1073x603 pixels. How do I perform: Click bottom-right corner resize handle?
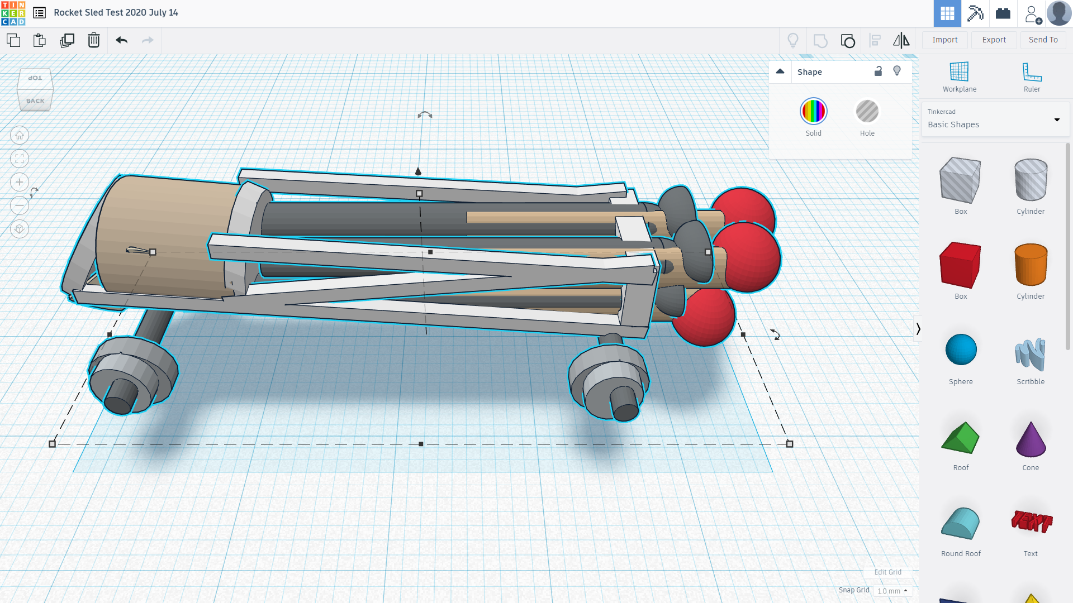pos(790,444)
